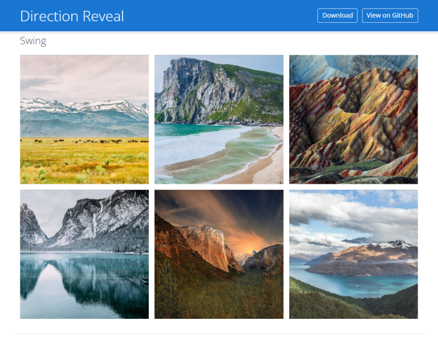Viewport: 438px width, 344px height.
Task: Click the mountain reflection in the grey lake
Action: [x=84, y=282]
